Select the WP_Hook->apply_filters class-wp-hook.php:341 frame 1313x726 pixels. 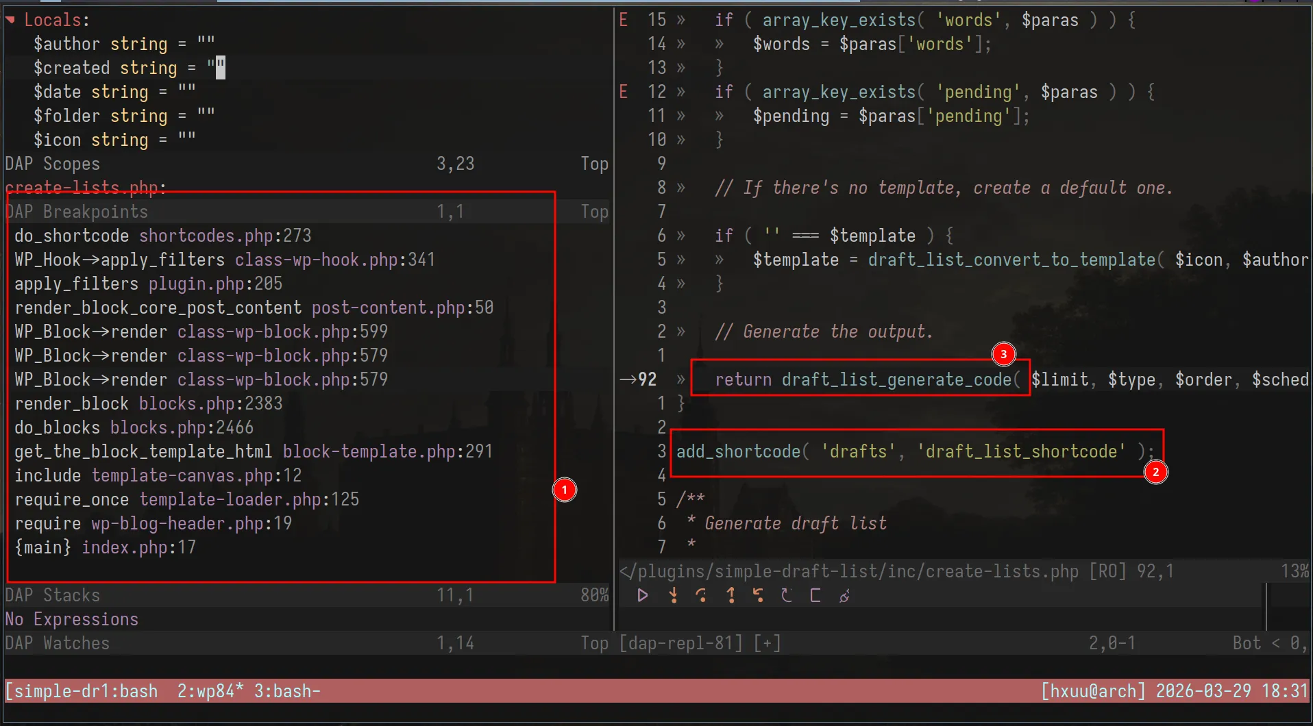[225, 260]
